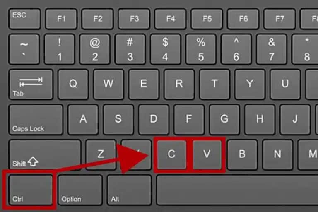Click the Alt key
318x212 pixels.
point(129,190)
